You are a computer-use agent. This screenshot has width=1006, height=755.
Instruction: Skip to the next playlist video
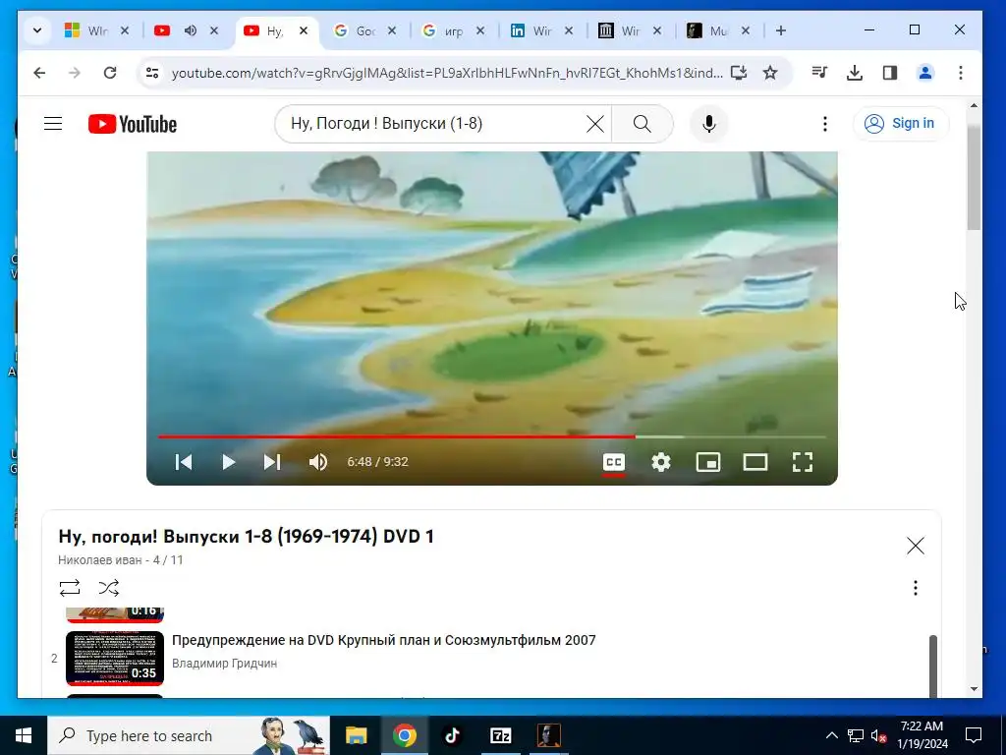point(272,462)
